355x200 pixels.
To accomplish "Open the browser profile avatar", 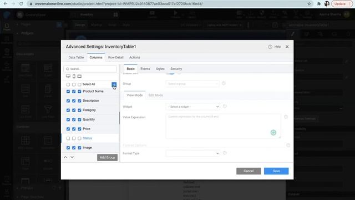I will point(327,4).
